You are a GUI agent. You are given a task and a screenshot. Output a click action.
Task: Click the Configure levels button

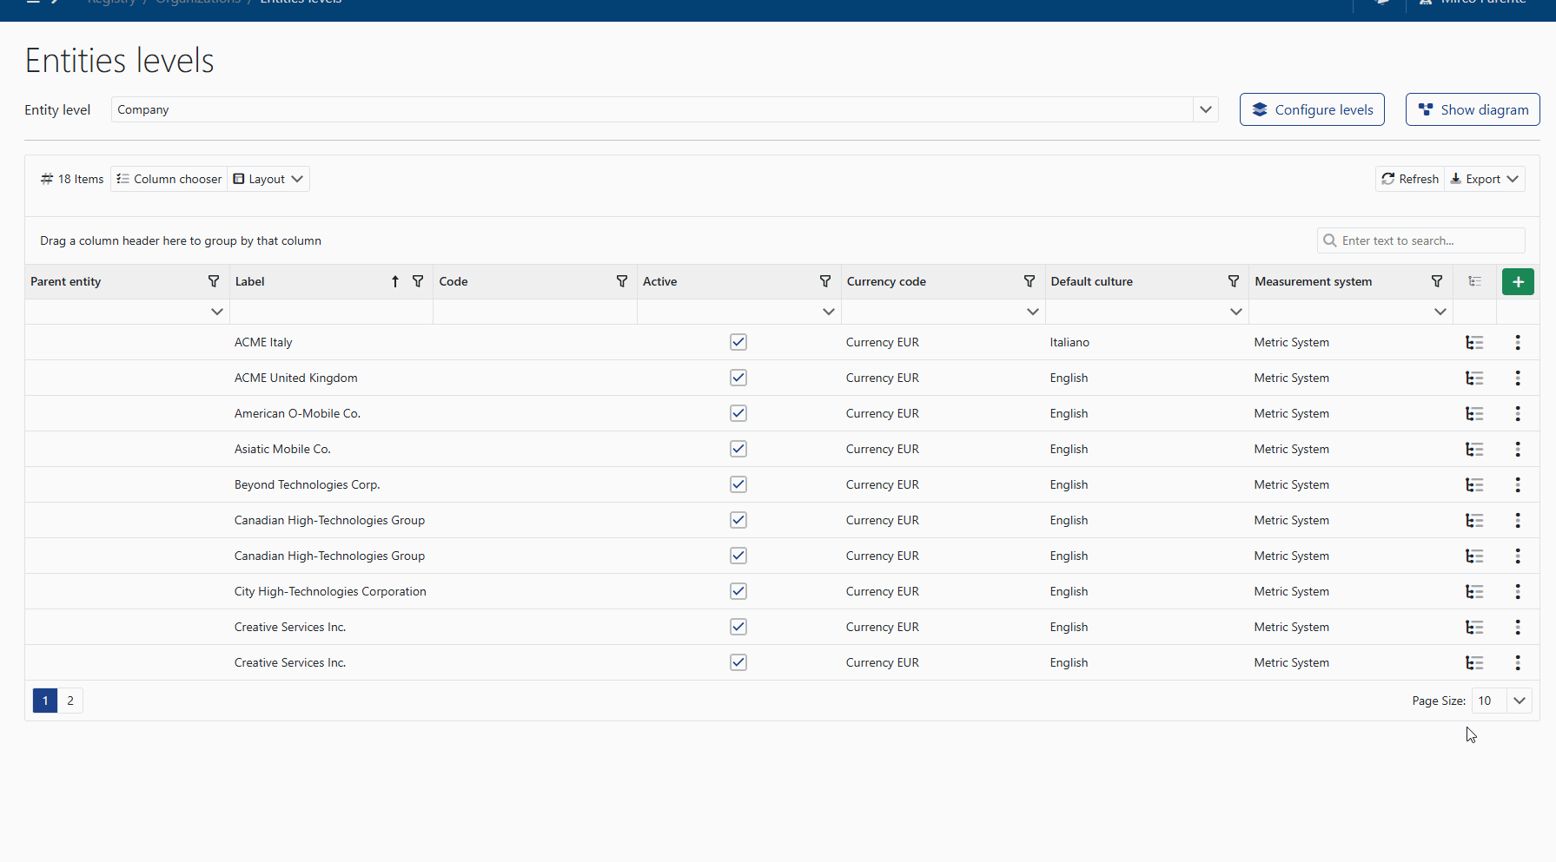point(1311,110)
